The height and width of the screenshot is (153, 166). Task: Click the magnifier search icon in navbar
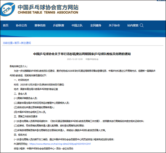142,25
